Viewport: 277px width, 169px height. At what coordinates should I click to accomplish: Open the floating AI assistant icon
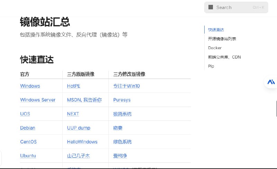[x=271, y=82]
